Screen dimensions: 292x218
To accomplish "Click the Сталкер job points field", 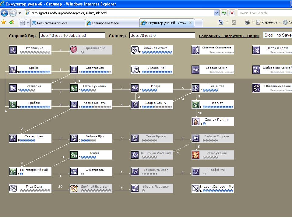I will tap(162, 35).
